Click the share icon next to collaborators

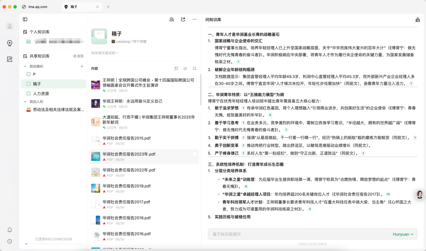pos(183,19)
